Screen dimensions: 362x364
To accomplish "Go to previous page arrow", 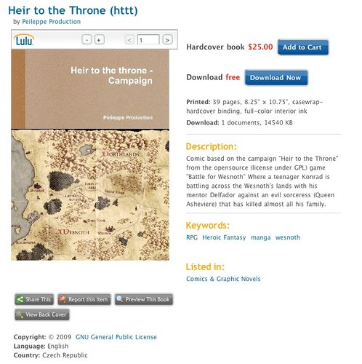I will 129,40.
